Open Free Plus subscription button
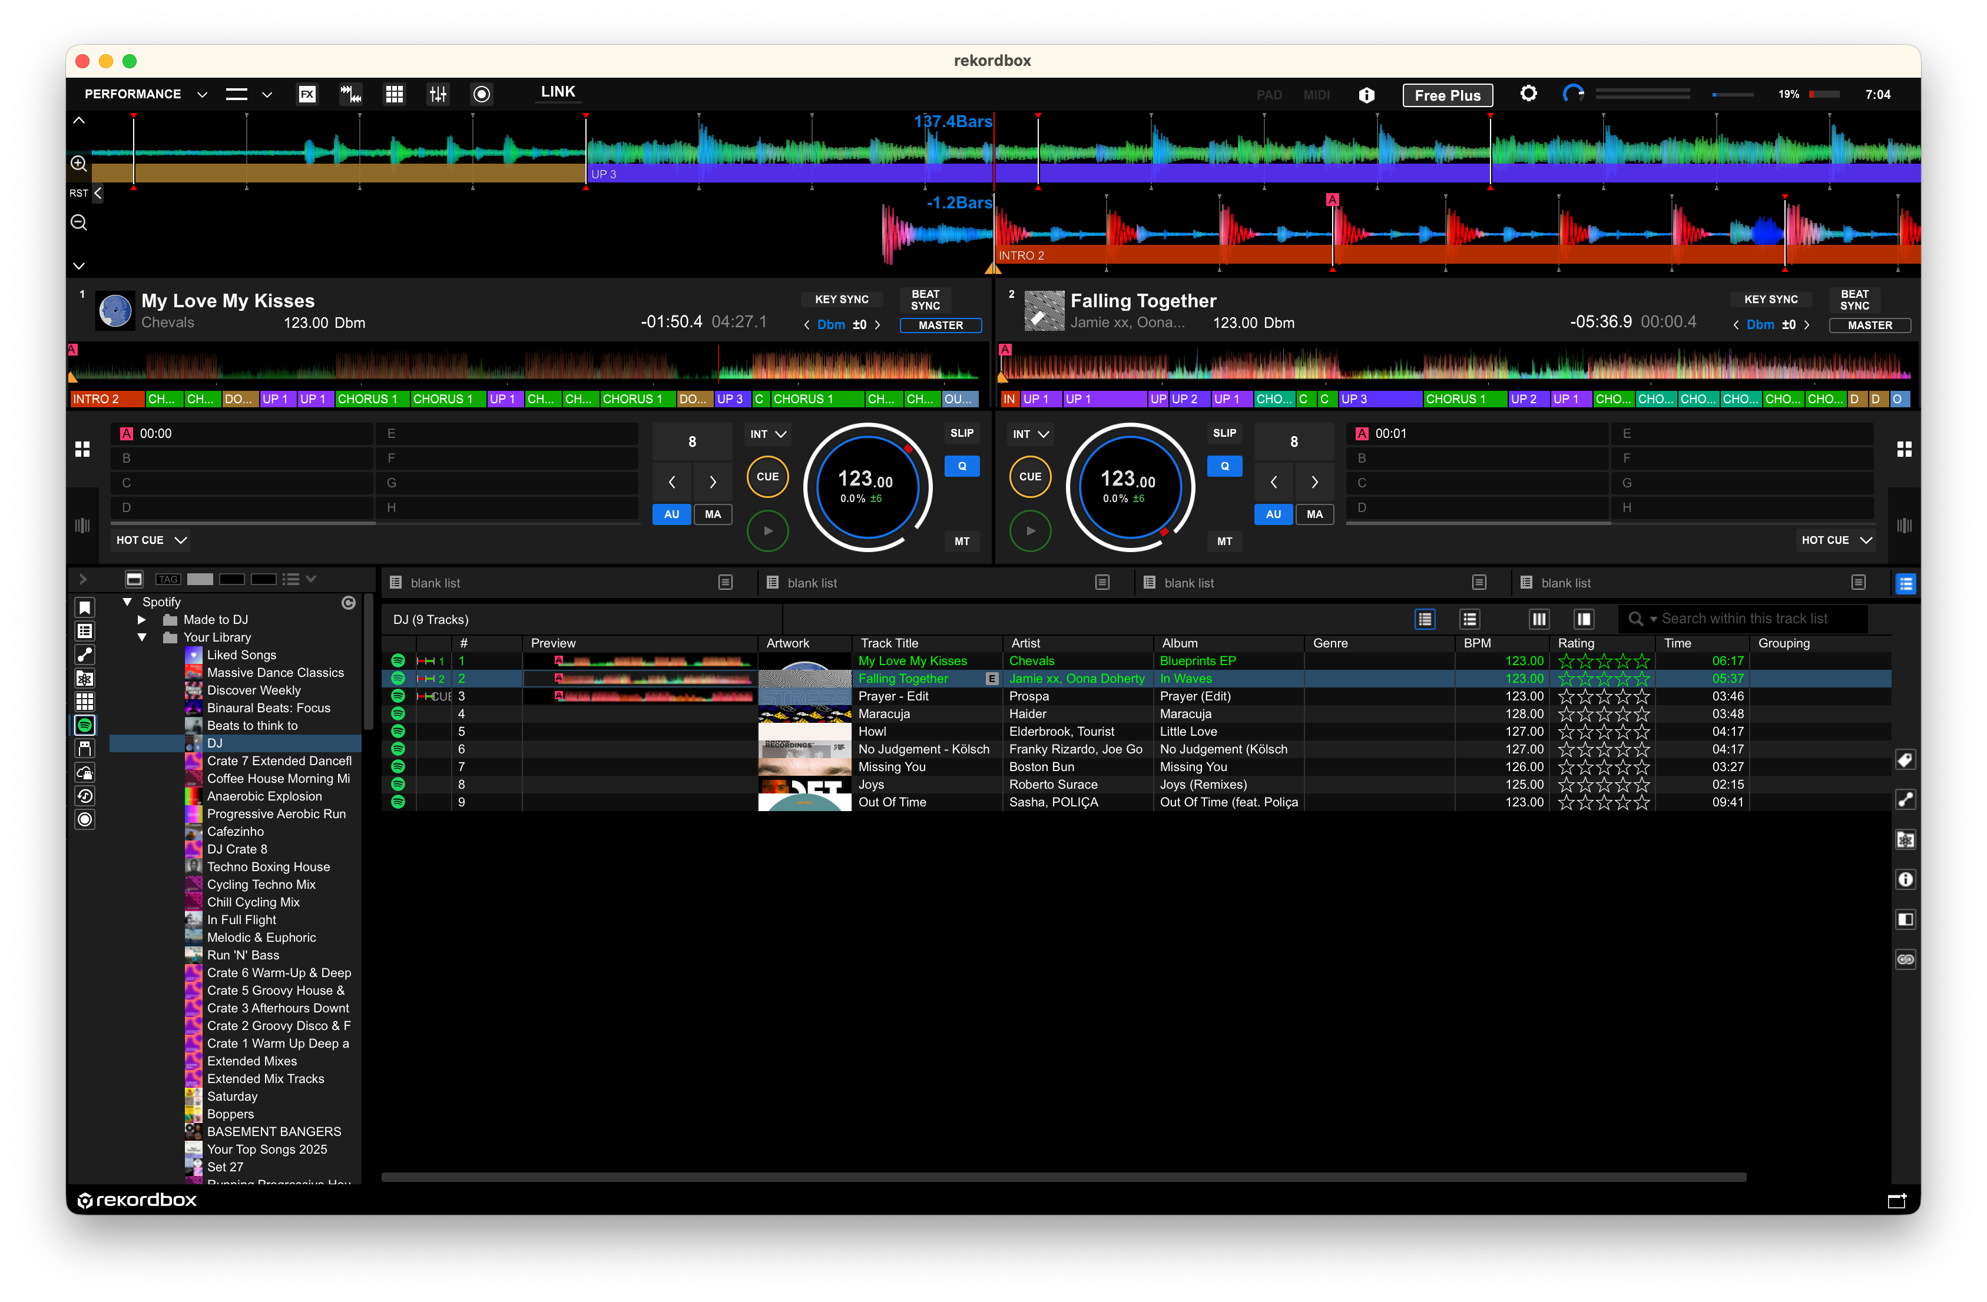The width and height of the screenshot is (1987, 1302). [1447, 95]
